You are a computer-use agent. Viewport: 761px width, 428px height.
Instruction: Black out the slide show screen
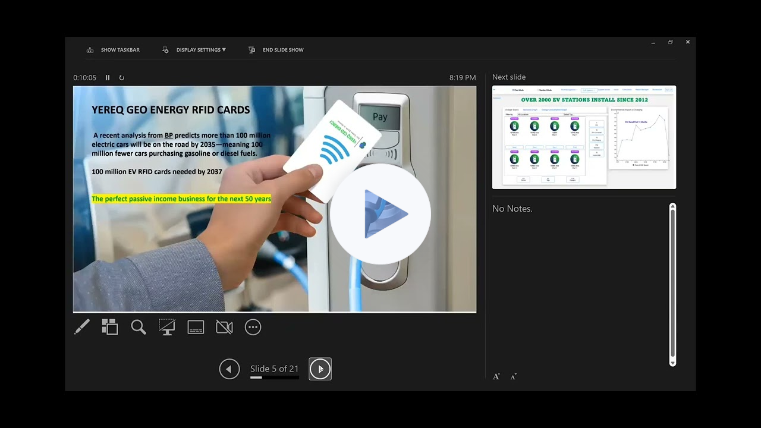click(x=167, y=327)
